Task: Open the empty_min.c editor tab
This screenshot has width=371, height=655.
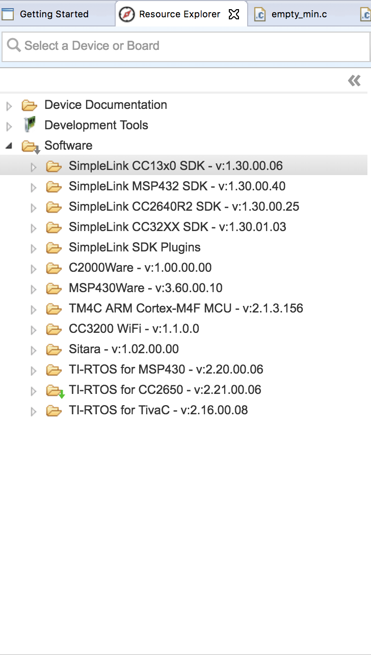Action: click(x=299, y=14)
